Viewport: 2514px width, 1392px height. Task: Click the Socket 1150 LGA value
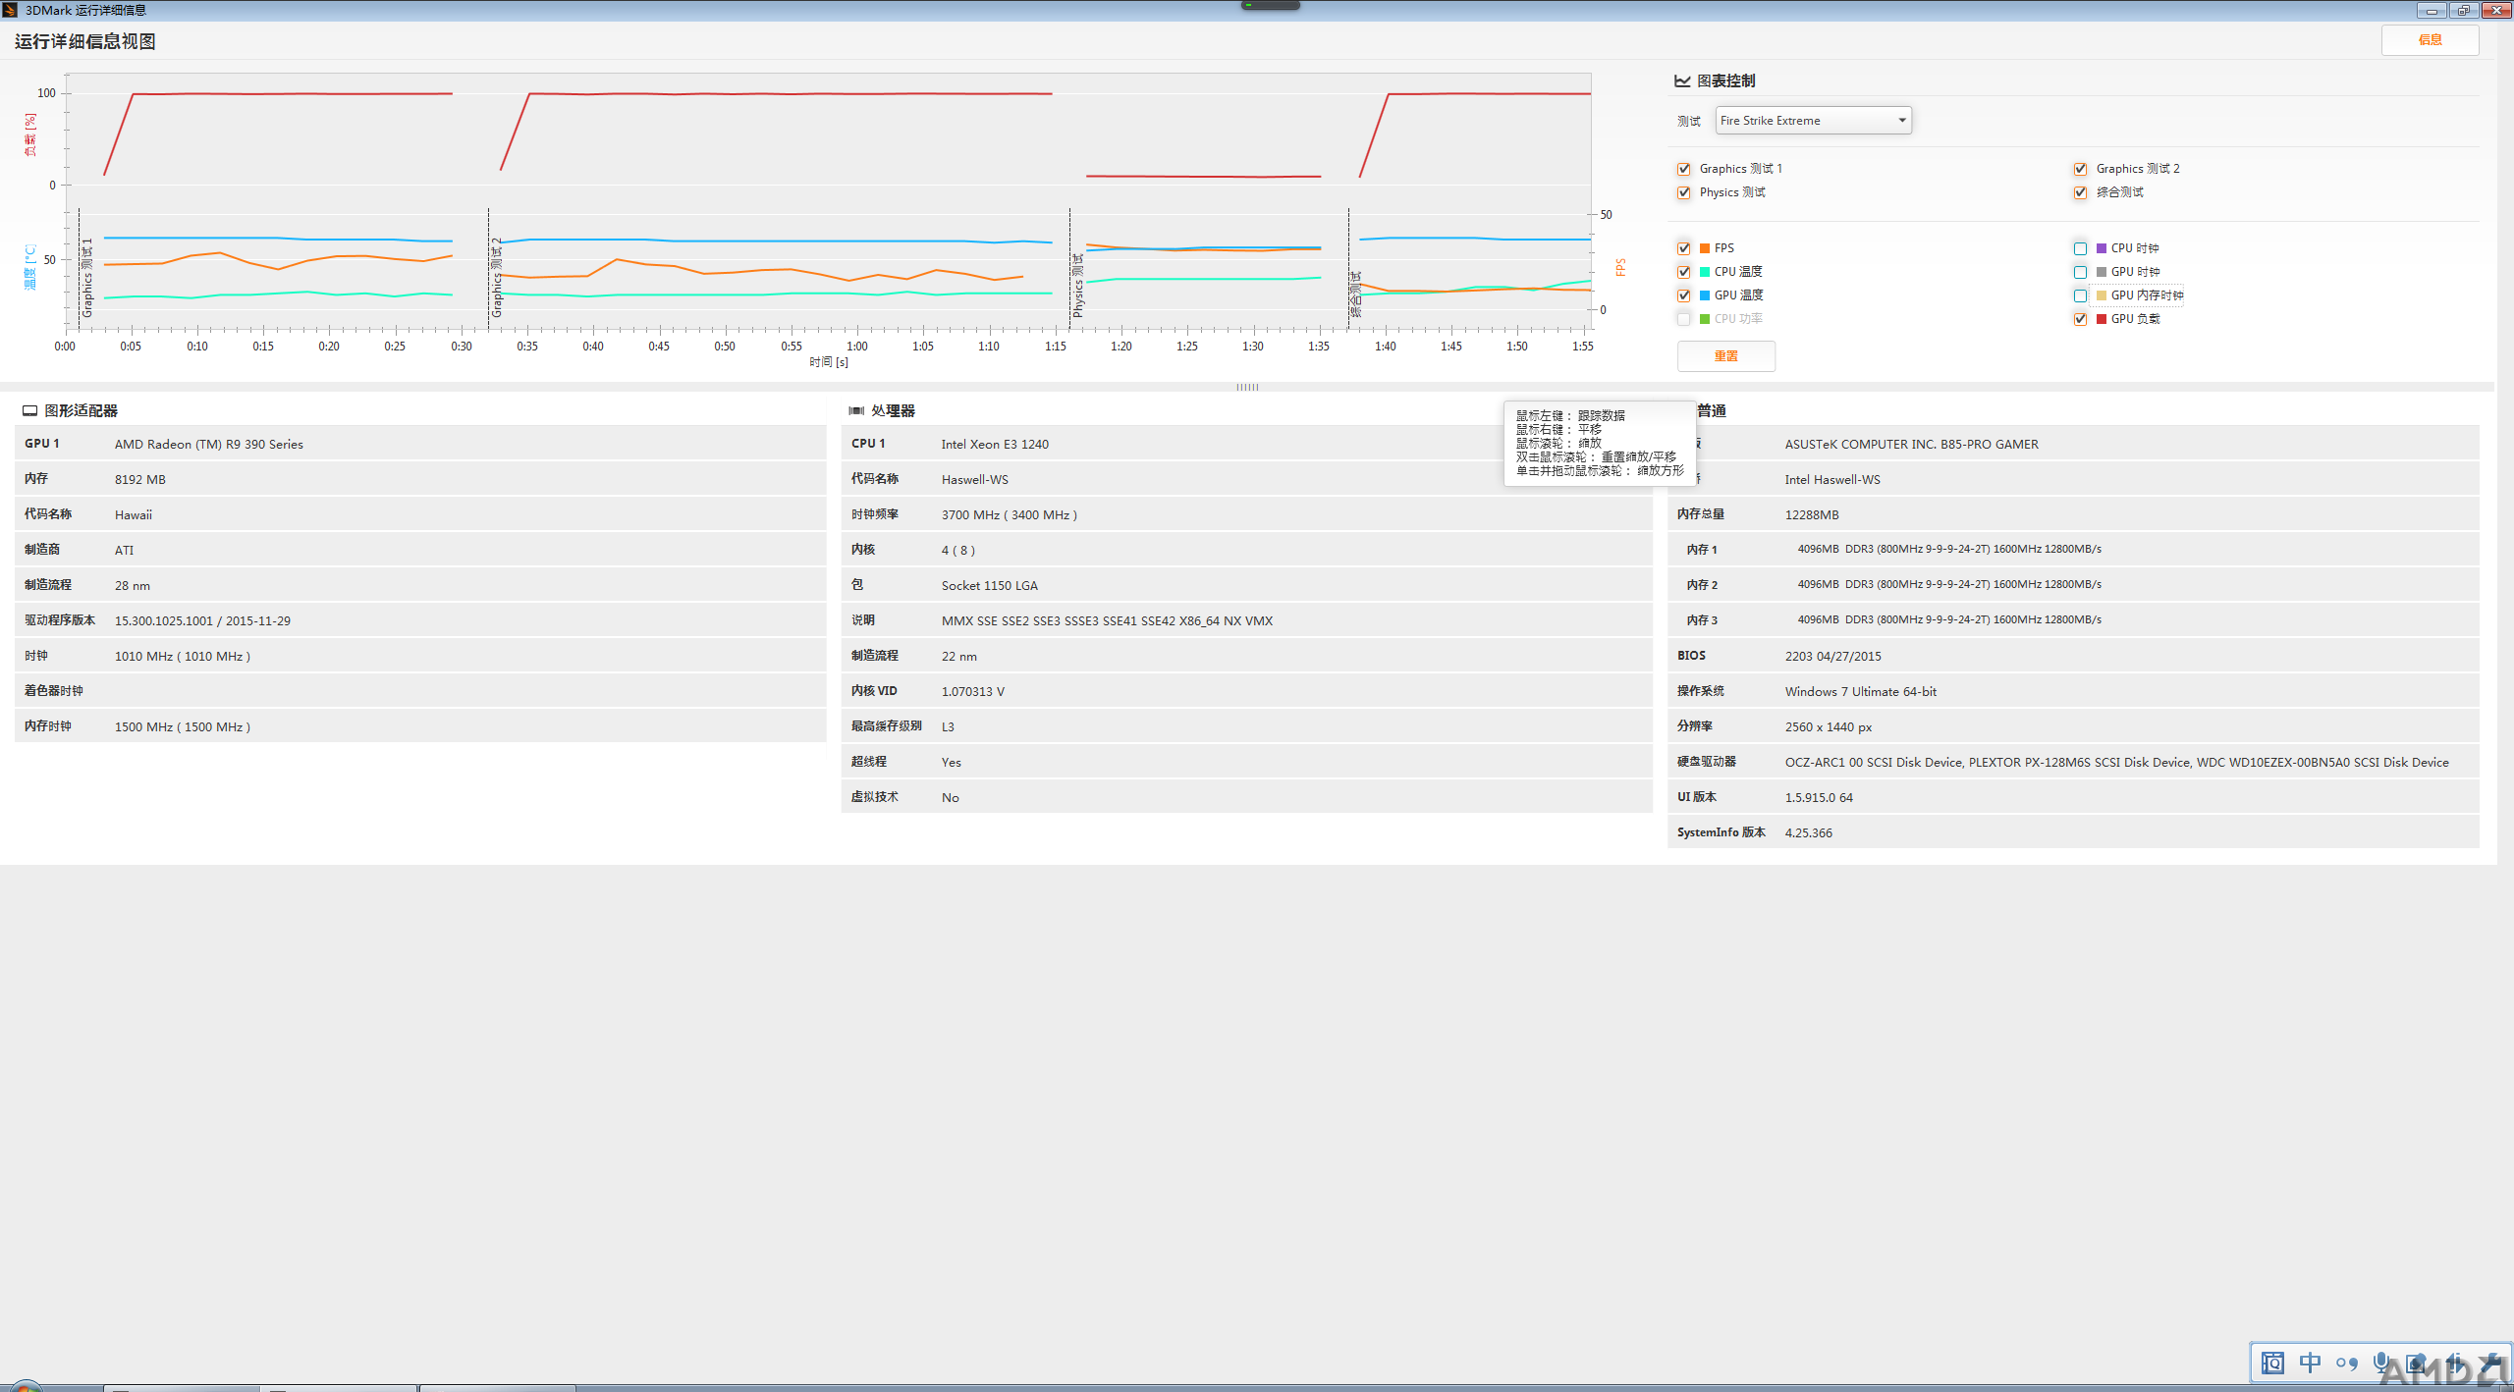[990, 586]
